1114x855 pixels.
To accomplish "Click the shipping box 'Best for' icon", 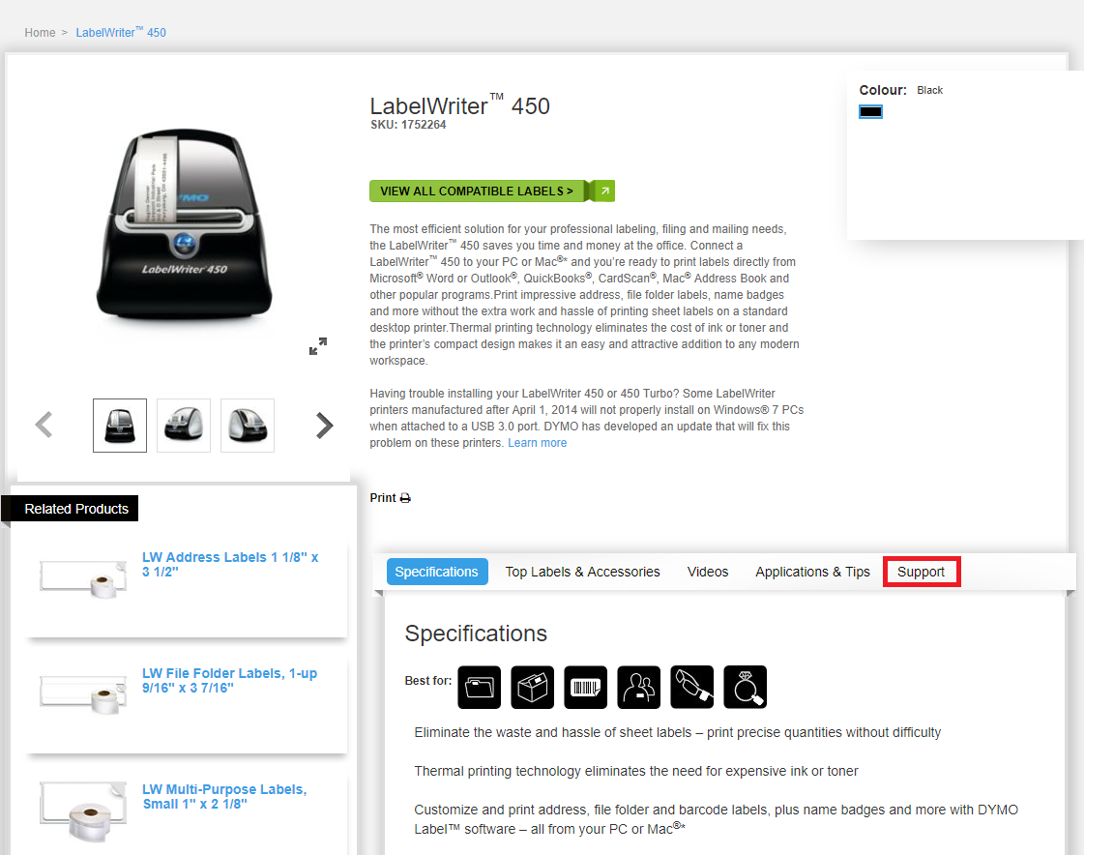I will click(533, 687).
